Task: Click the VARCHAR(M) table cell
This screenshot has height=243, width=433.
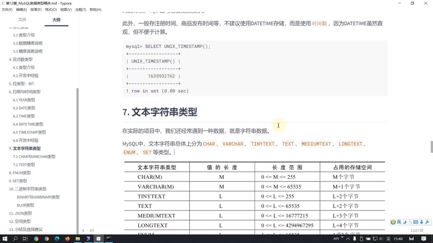Action: [x=156, y=187]
